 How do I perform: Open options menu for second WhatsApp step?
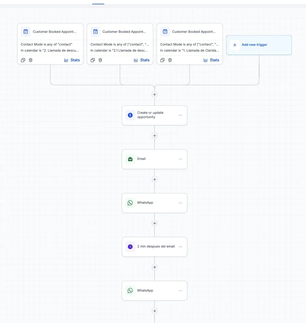pos(180,291)
